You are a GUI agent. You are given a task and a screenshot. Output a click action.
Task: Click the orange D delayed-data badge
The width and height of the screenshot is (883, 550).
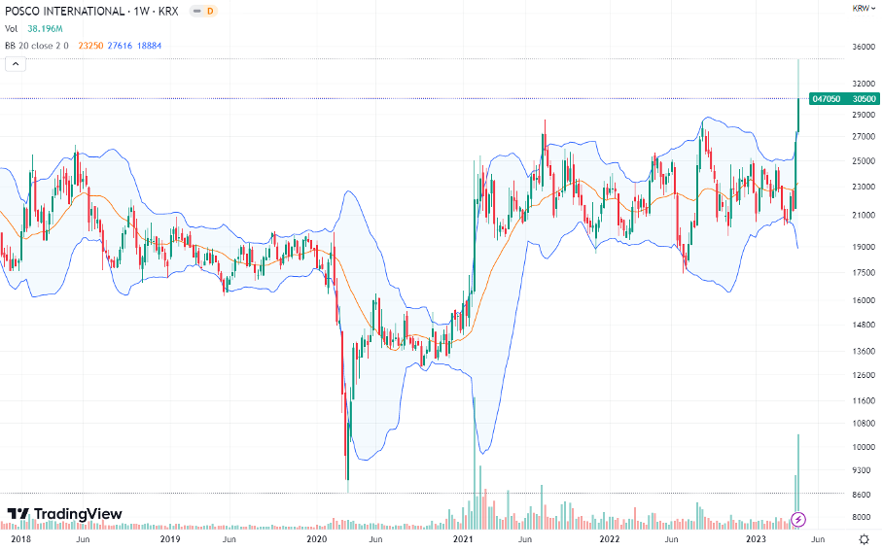pyautogui.click(x=212, y=11)
